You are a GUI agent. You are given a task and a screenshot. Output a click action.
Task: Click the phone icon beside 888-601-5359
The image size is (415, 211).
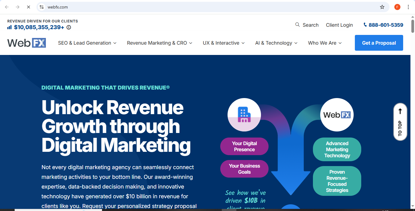[x=365, y=25]
